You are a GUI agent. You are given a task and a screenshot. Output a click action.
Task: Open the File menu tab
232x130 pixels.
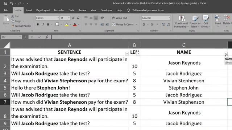(x=6, y=10)
